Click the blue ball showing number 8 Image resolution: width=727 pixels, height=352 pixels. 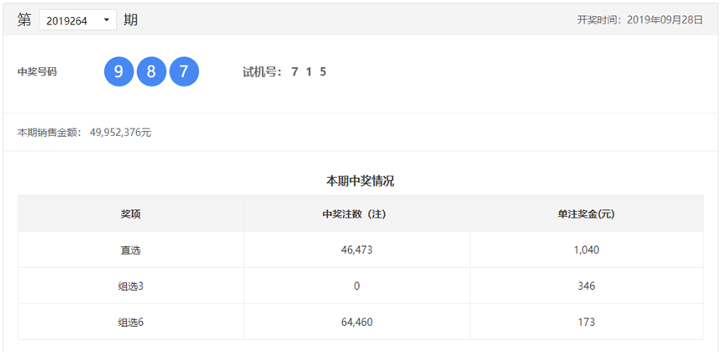pos(151,71)
